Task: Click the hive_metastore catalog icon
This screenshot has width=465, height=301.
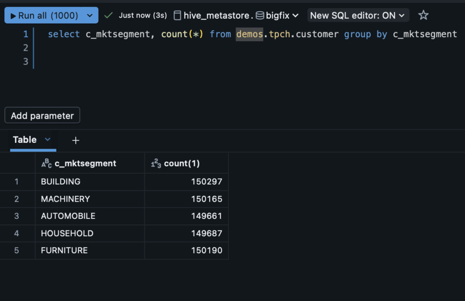Action: [177, 15]
